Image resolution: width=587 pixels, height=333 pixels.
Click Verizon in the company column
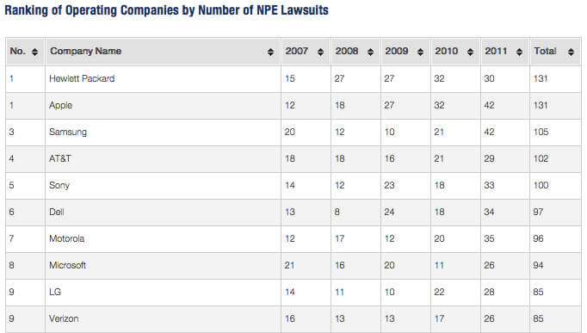pyautogui.click(x=64, y=318)
